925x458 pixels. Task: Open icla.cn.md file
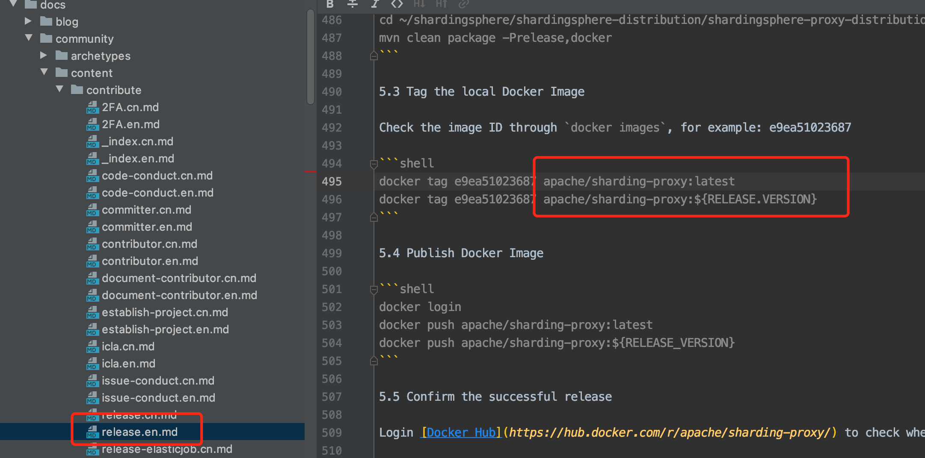[x=128, y=346]
